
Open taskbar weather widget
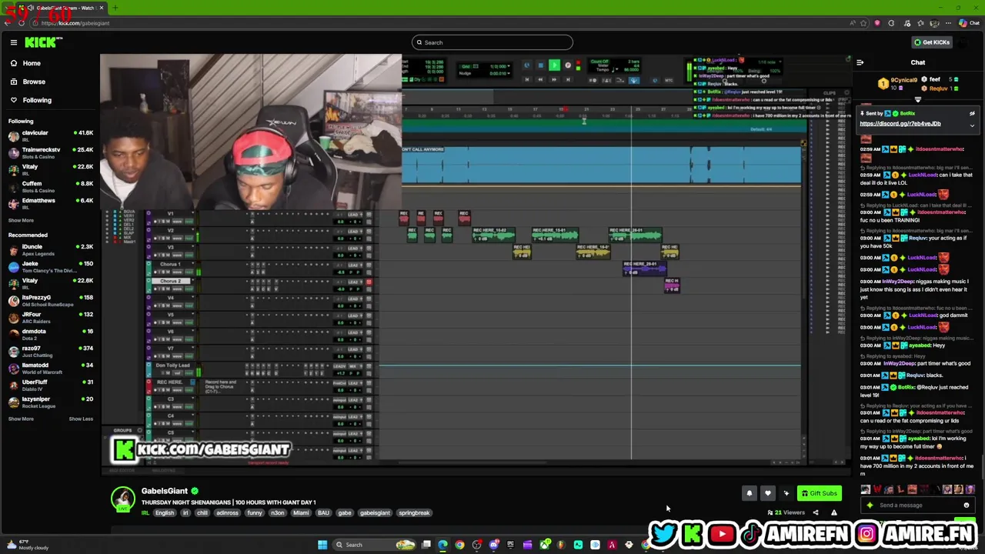point(26,545)
